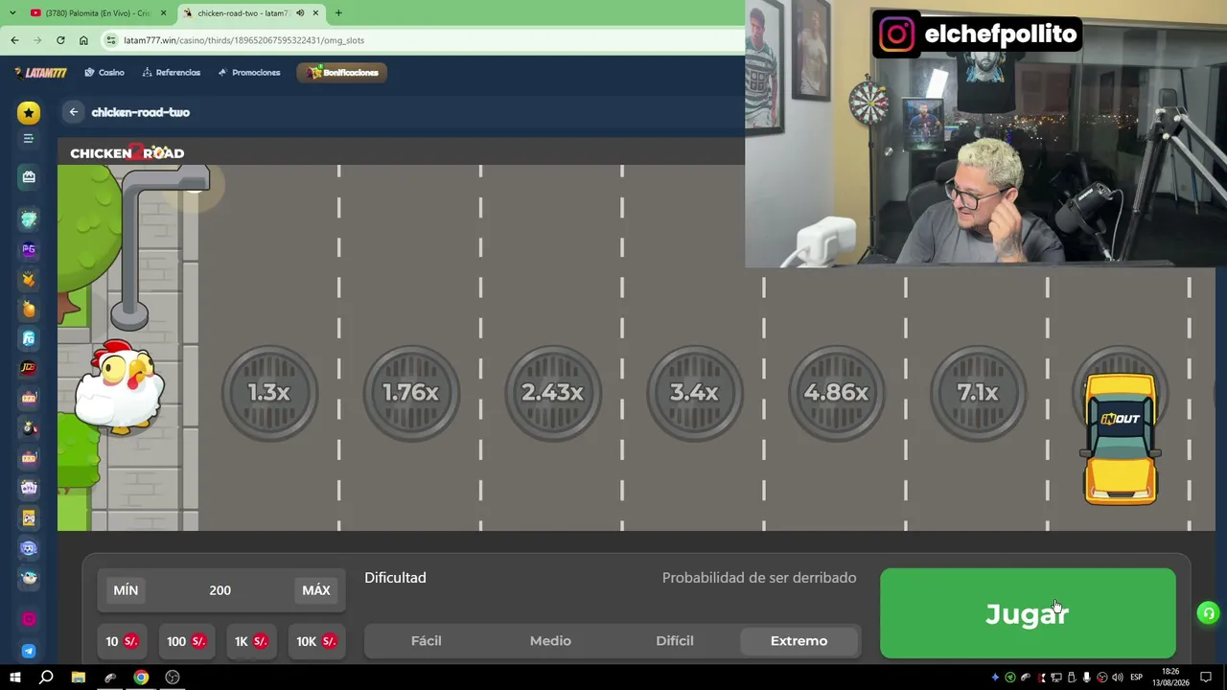Screen dimensions: 1227x690
Task: Select the Fácil difficulty option
Action: [x=427, y=641]
